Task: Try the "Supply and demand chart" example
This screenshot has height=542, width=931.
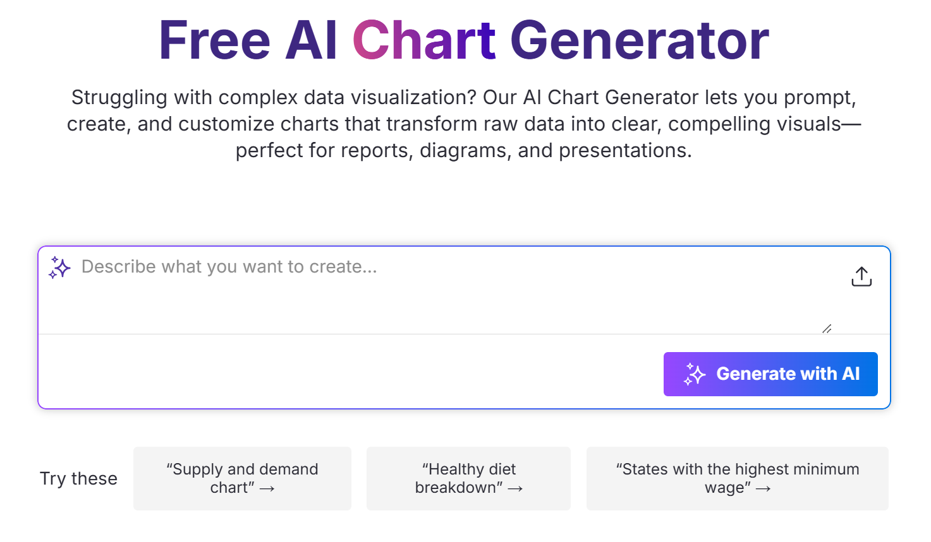Action: (241, 478)
